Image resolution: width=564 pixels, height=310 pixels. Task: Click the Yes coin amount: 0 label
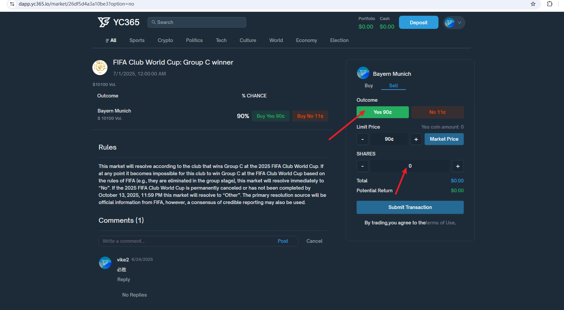click(x=442, y=127)
